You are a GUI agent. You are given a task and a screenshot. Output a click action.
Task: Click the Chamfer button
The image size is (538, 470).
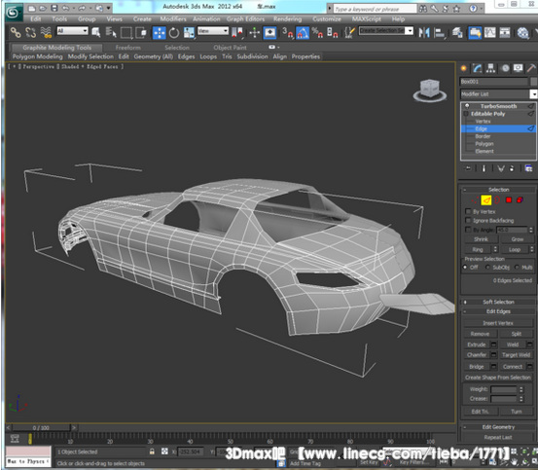point(477,355)
